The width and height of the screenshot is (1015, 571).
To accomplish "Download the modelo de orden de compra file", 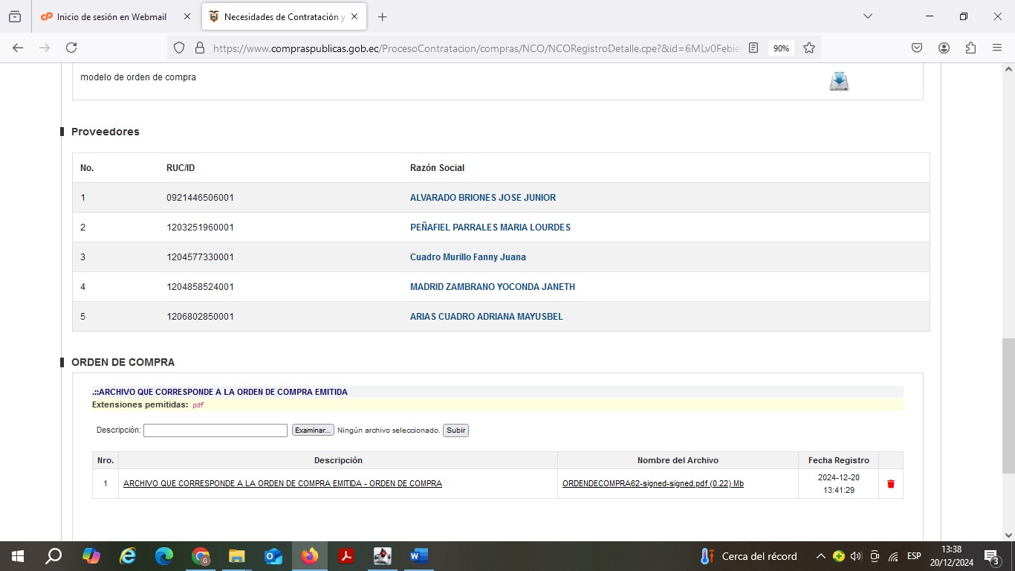I will point(839,81).
